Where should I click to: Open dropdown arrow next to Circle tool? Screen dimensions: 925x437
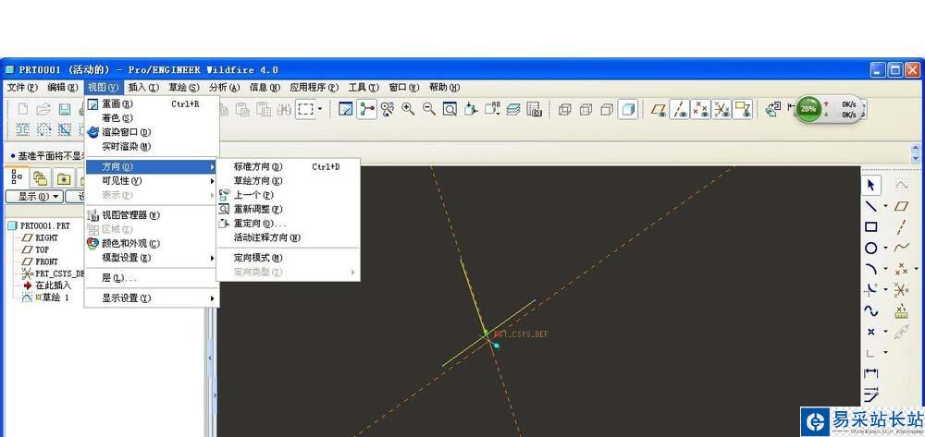coord(885,248)
